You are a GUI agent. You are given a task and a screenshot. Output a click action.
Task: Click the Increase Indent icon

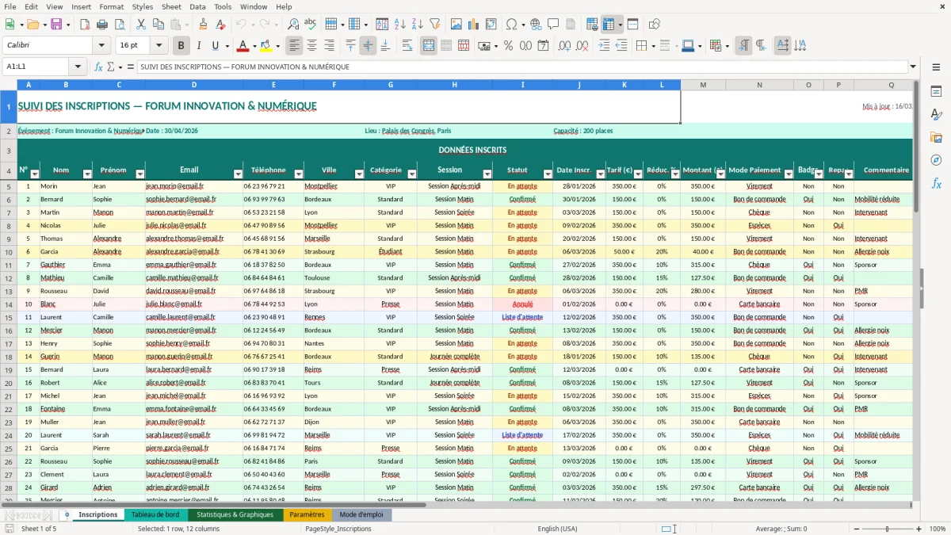tap(604, 46)
